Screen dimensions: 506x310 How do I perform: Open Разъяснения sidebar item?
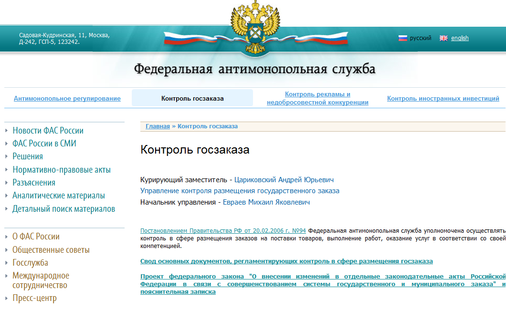click(x=34, y=182)
